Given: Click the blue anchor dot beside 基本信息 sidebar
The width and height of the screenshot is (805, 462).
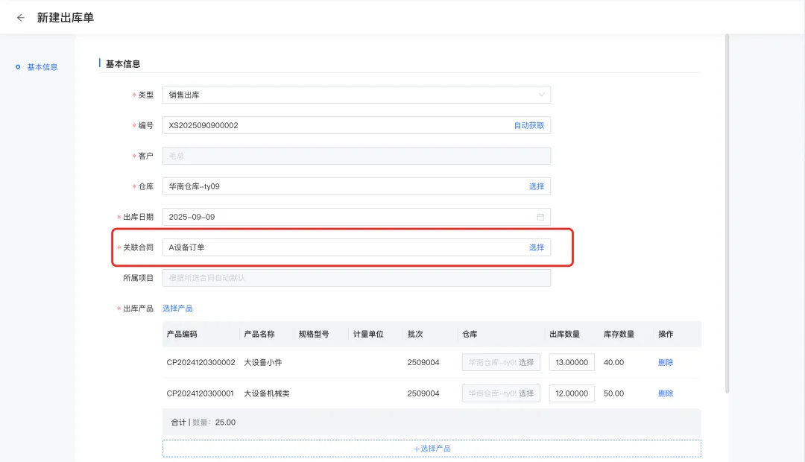Looking at the screenshot, I should coord(16,66).
